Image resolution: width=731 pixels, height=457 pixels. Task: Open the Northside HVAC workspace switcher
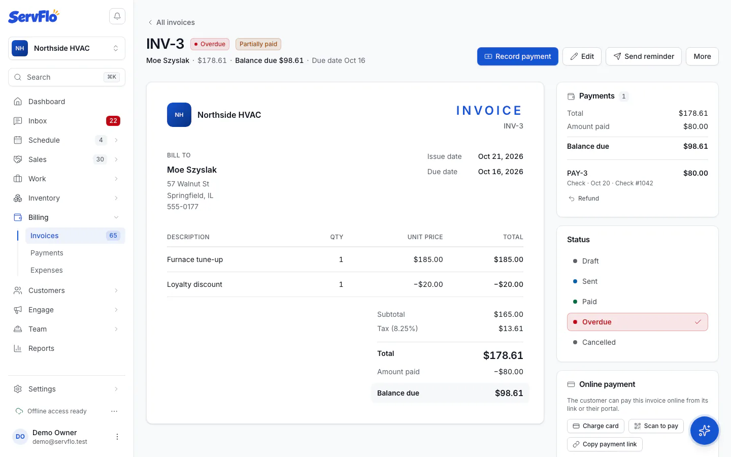(67, 48)
